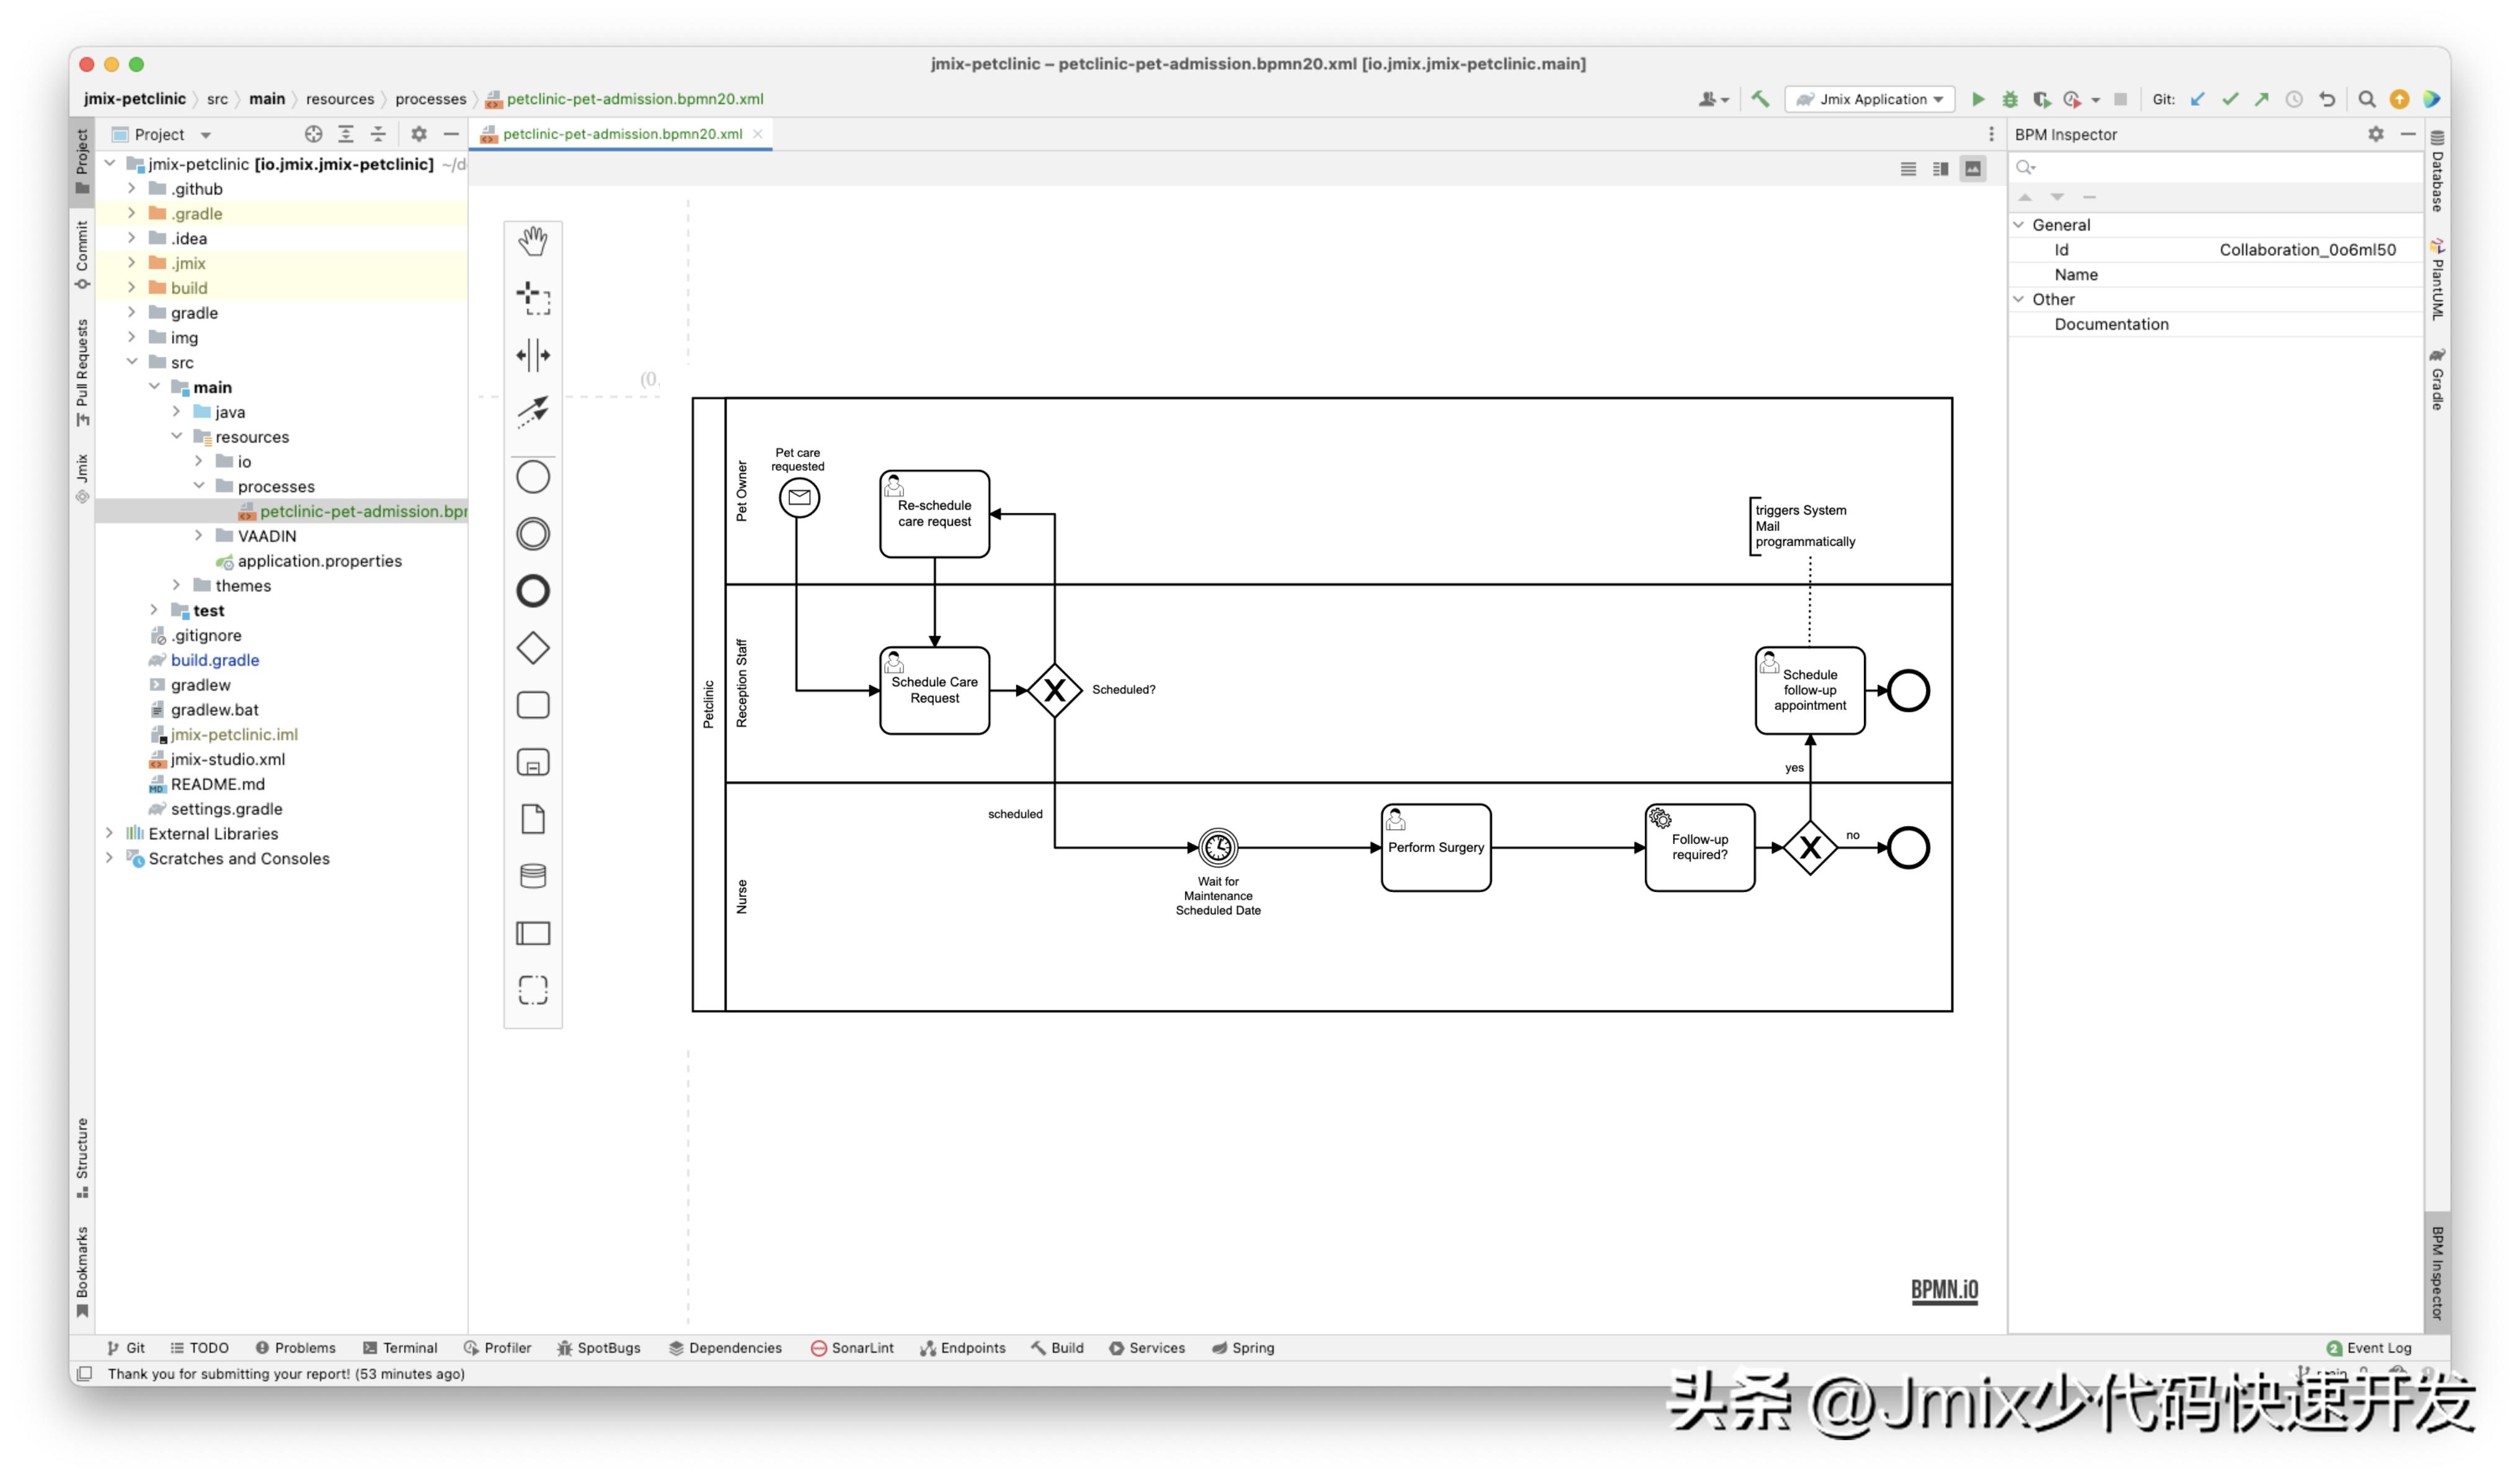
Task: Pick the global connect tool
Action: (533, 410)
